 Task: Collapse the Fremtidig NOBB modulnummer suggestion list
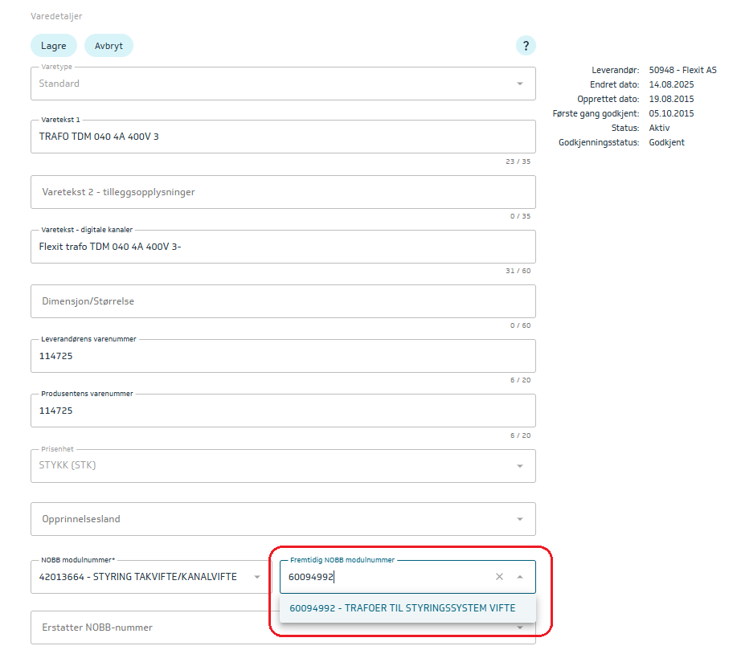pyautogui.click(x=520, y=577)
